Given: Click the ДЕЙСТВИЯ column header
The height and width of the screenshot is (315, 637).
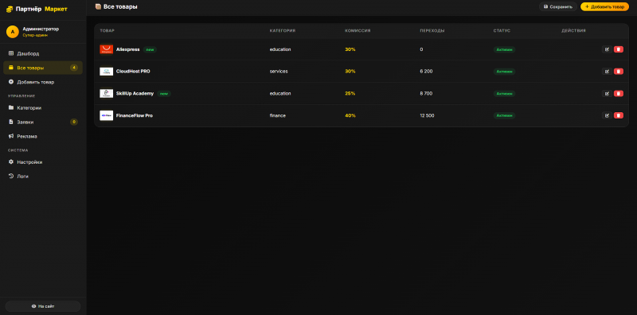Looking at the screenshot, I should [573, 31].
